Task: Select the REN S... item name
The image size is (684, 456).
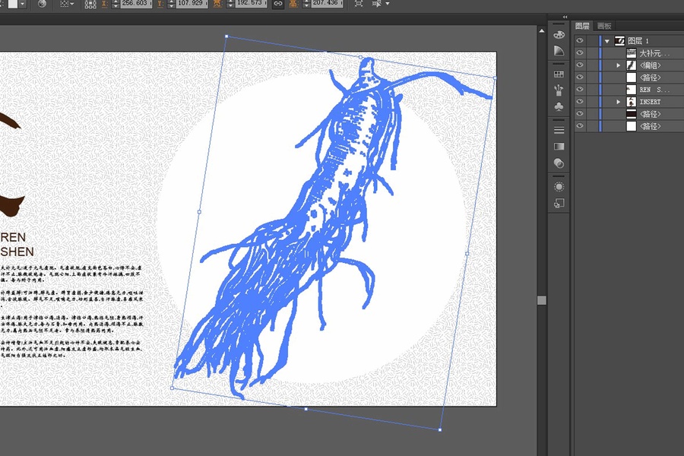Action: point(654,90)
